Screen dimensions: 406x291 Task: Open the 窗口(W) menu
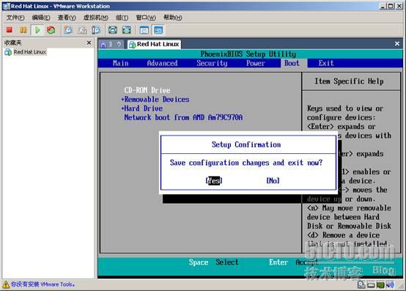point(146,18)
